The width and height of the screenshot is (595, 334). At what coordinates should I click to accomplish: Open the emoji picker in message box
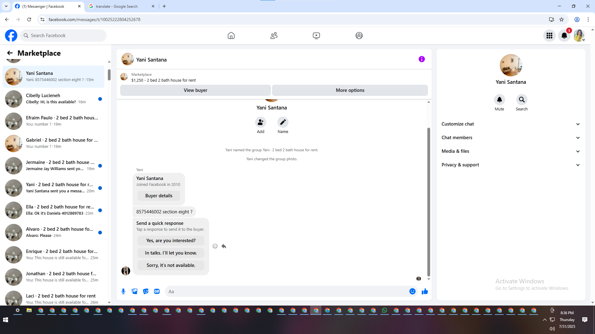[x=412, y=291]
